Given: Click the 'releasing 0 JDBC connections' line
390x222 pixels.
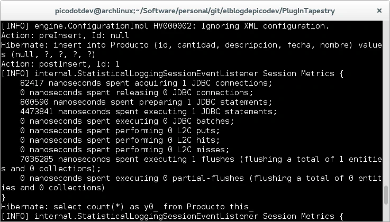Looking at the screenshot, I should point(137,92).
